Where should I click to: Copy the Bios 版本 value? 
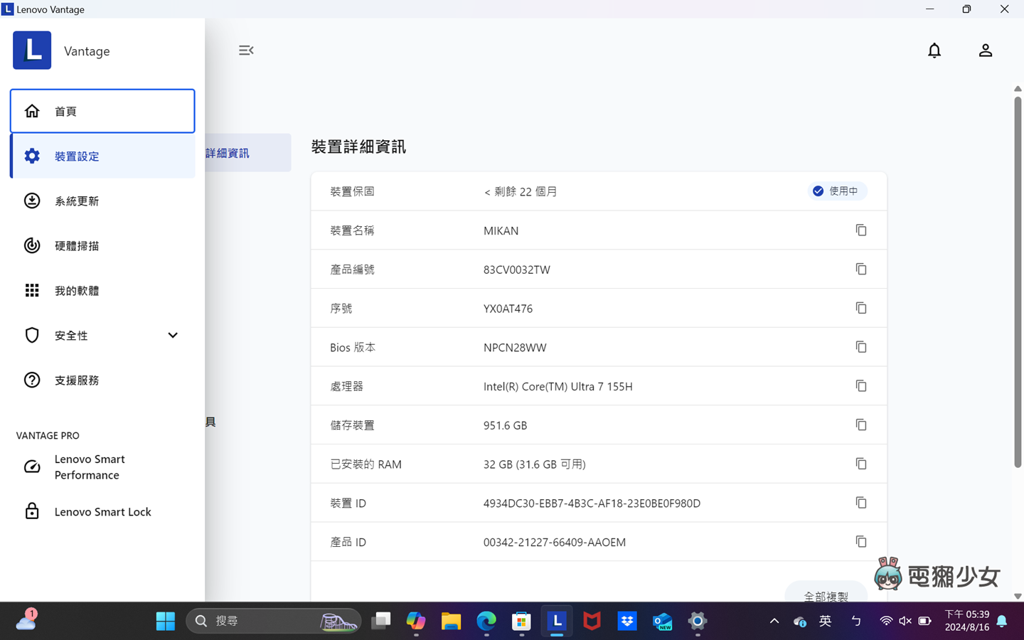point(861,347)
